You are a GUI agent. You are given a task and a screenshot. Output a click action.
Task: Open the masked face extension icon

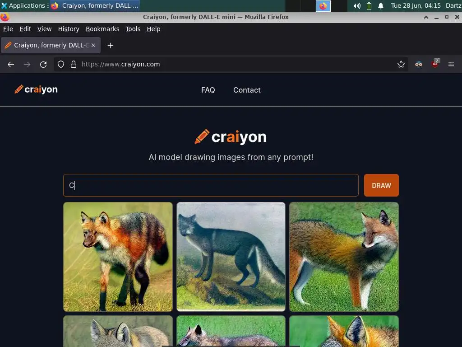419,64
